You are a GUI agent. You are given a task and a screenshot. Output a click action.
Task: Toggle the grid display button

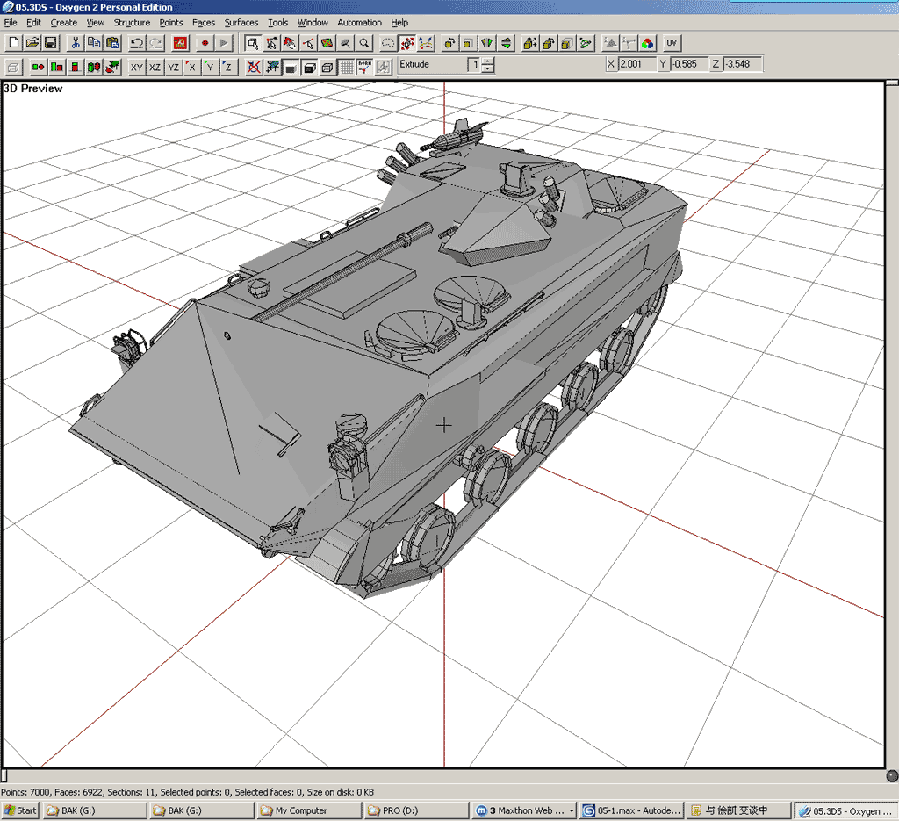point(347,67)
